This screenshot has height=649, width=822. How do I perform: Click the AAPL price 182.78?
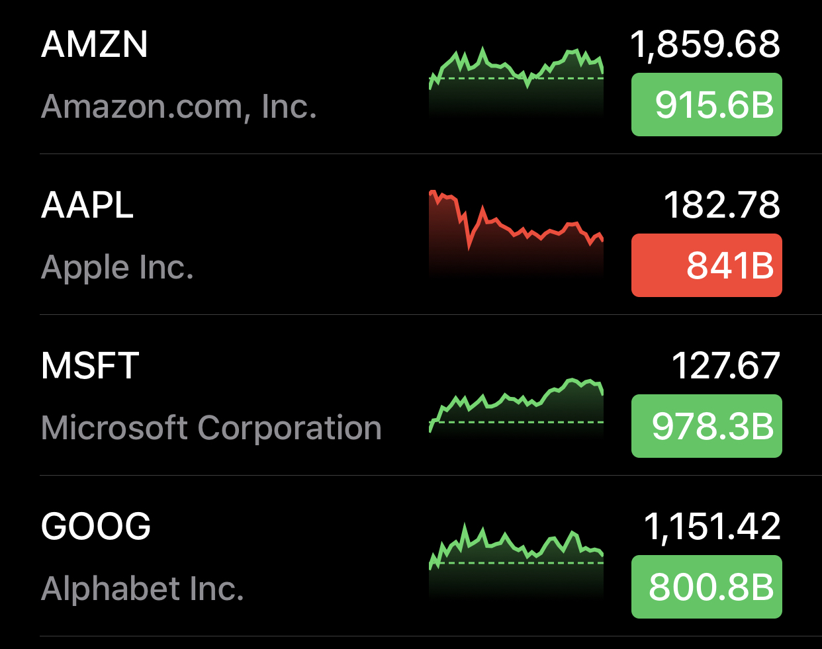click(x=721, y=205)
